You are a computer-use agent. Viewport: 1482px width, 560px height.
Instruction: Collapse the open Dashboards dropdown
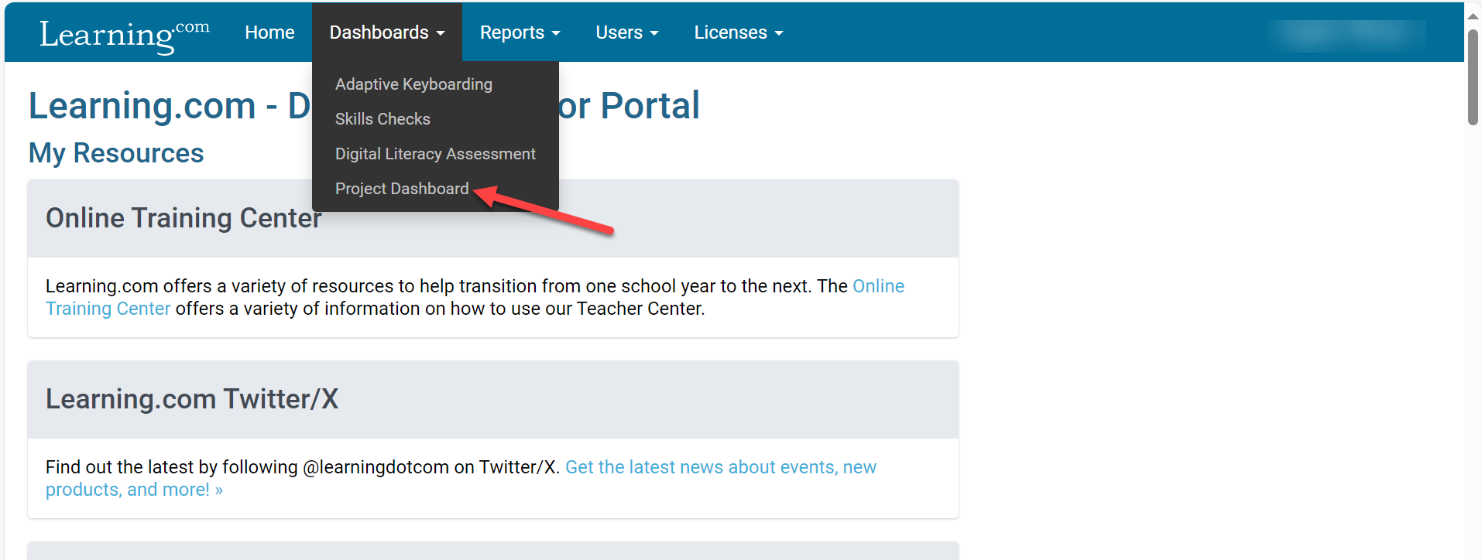[386, 32]
